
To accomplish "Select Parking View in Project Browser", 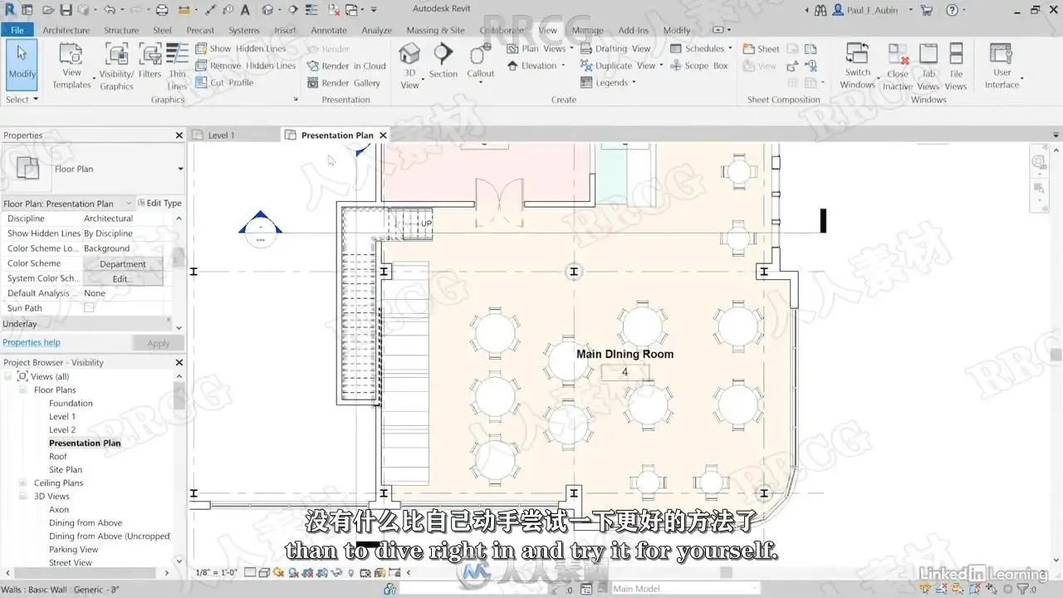I will coord(74,549).
